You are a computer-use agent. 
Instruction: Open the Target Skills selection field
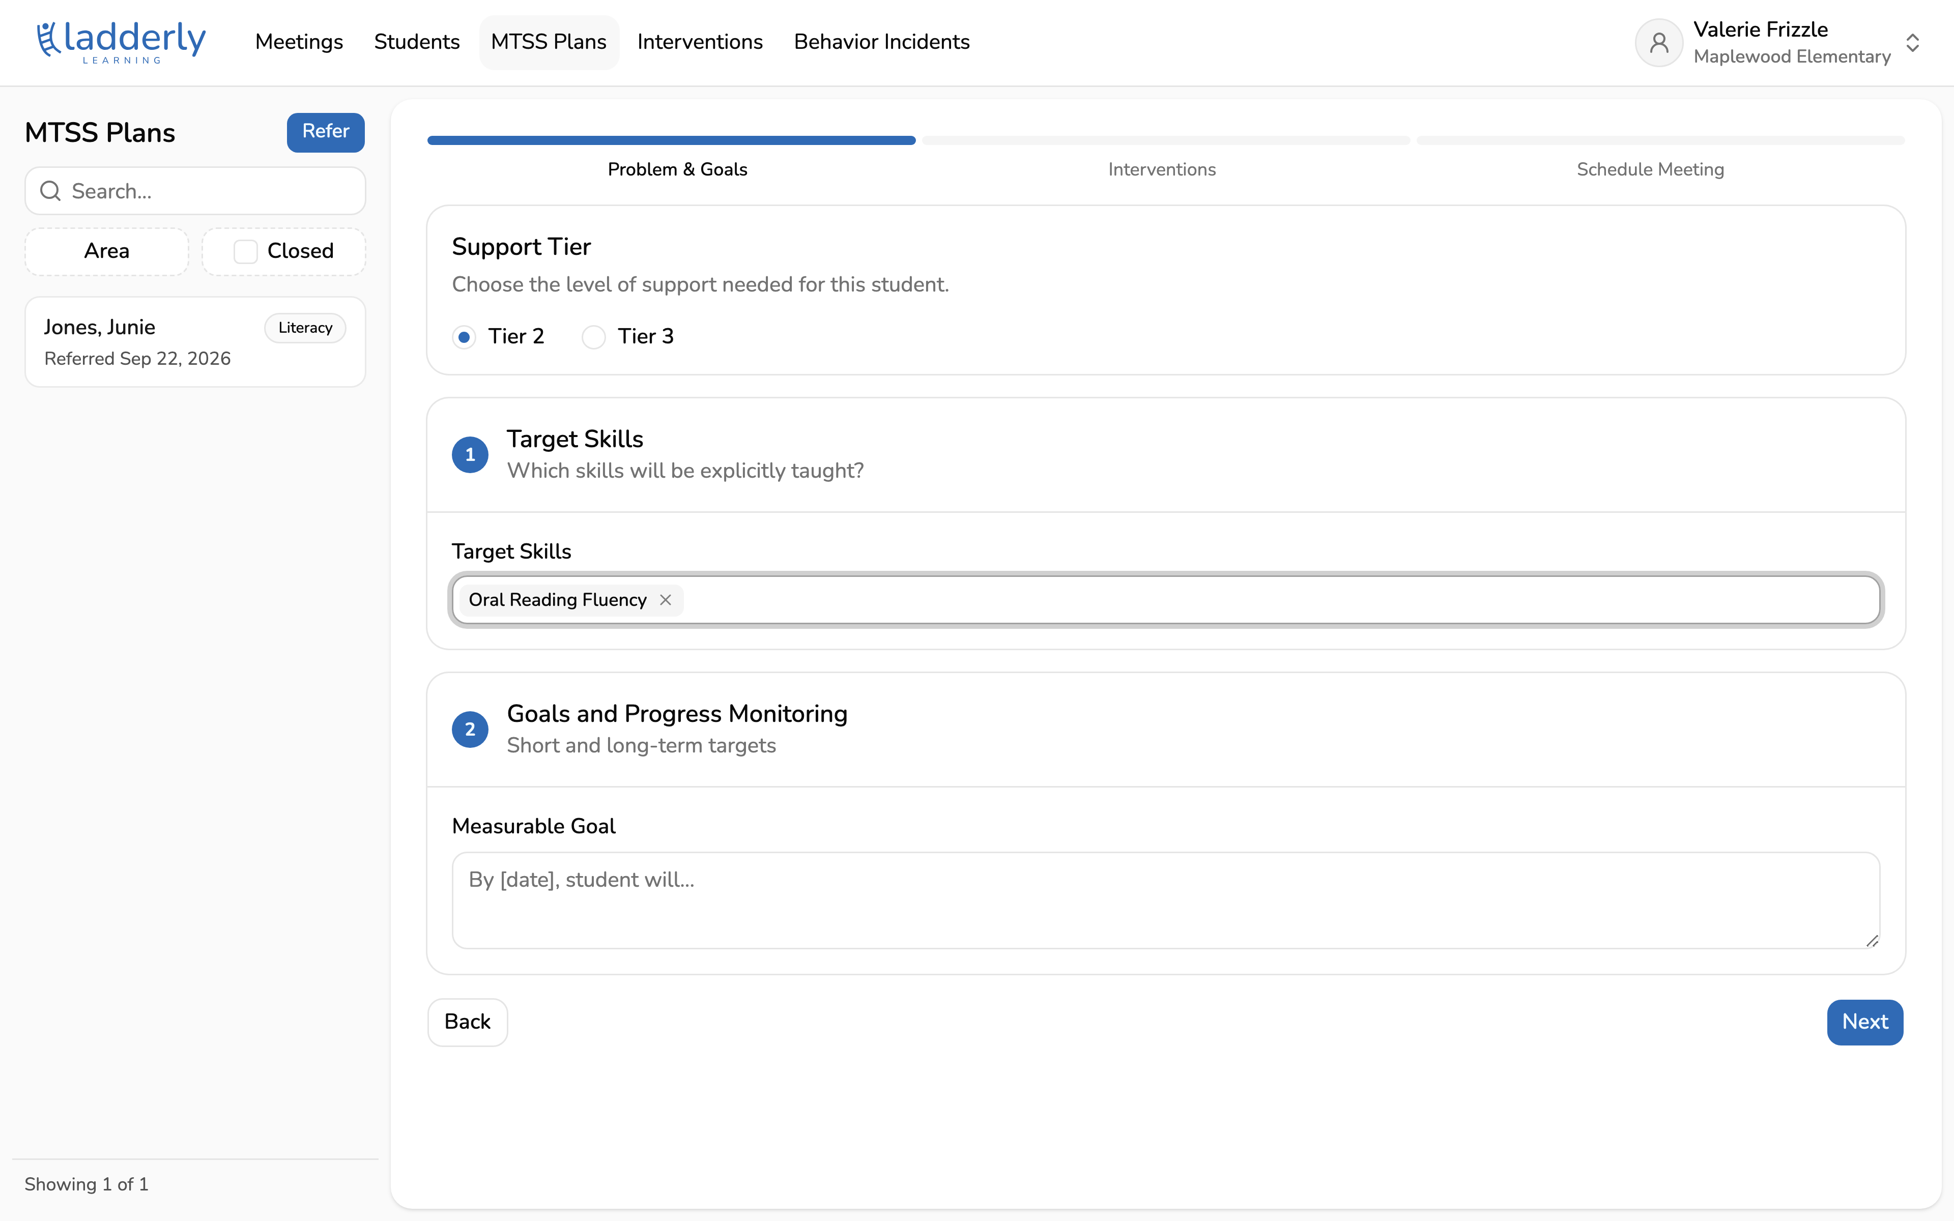tap(1166, 600)
